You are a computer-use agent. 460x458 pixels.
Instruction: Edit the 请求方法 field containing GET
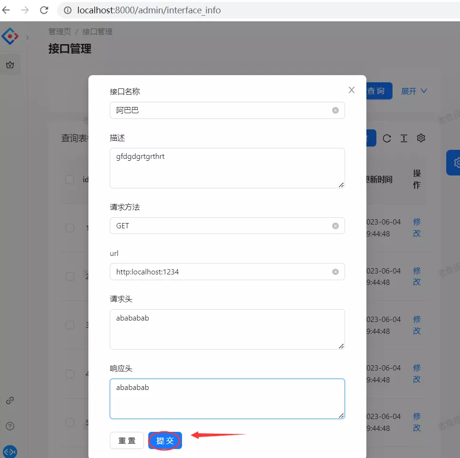point(227,226)
